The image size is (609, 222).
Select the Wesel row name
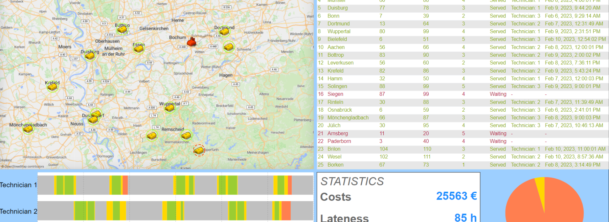335,157
